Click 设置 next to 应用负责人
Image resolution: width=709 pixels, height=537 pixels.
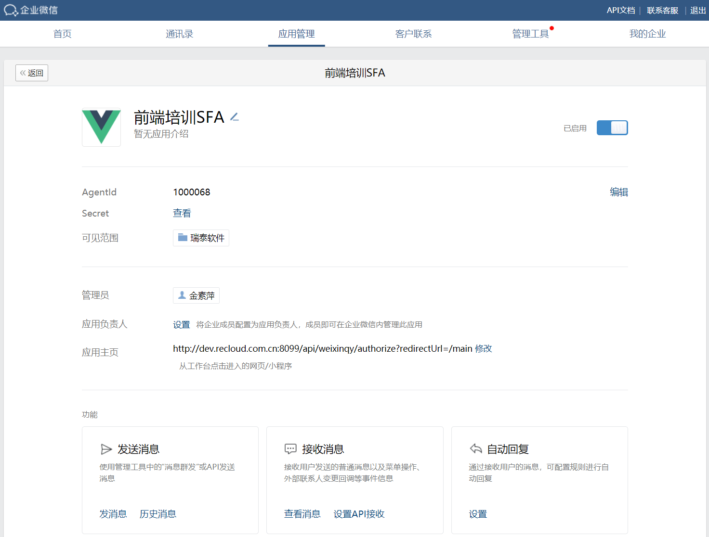pos(182,325)
